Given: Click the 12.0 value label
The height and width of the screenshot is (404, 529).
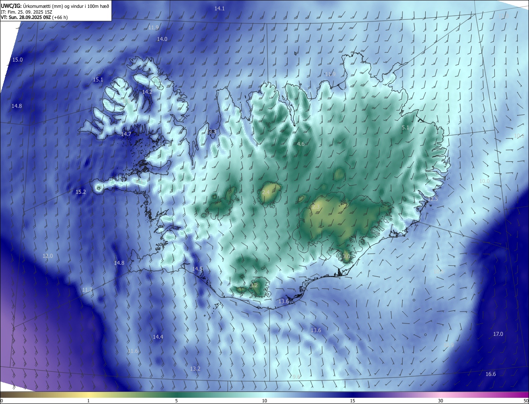Looking at the screenshot, I should [x=48, y=256].
